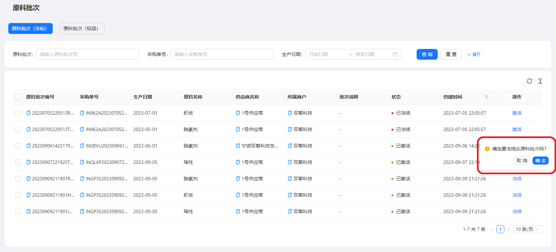This screenshot has height=252, width=556.
Task: Expand more filters with 展开
Action: pos(474,54)
